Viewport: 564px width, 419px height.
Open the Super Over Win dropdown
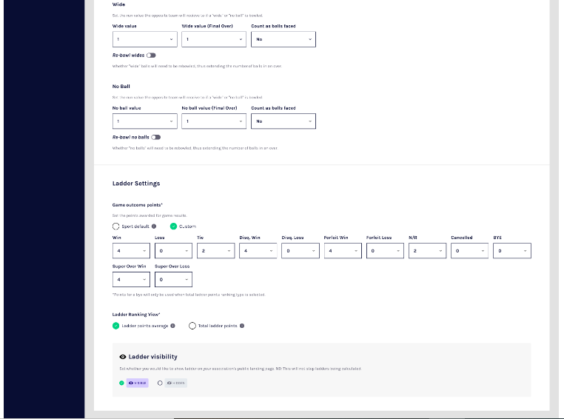point(131,279)
